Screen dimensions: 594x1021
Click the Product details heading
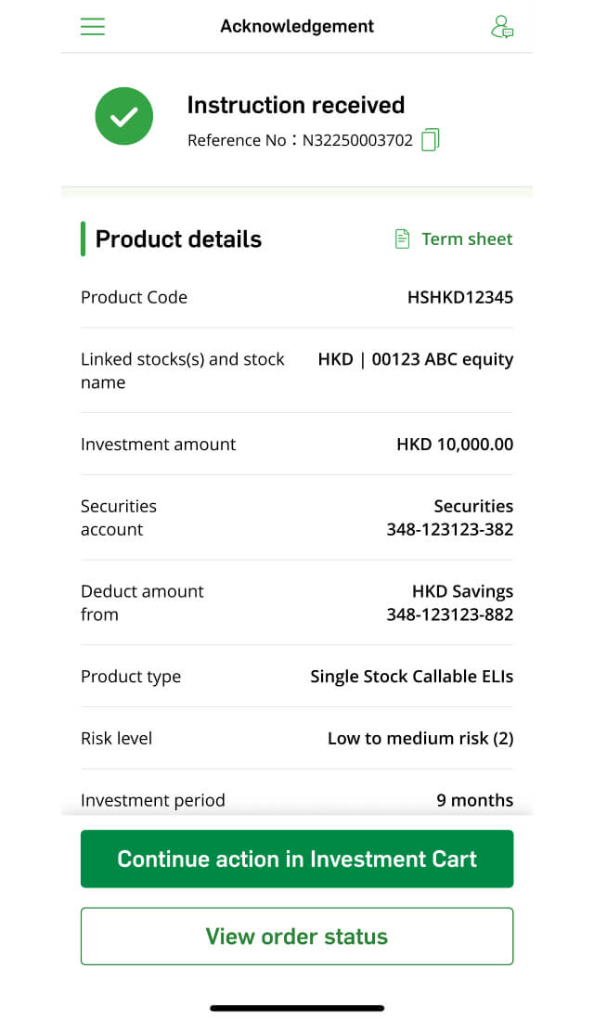click(178, 239)
